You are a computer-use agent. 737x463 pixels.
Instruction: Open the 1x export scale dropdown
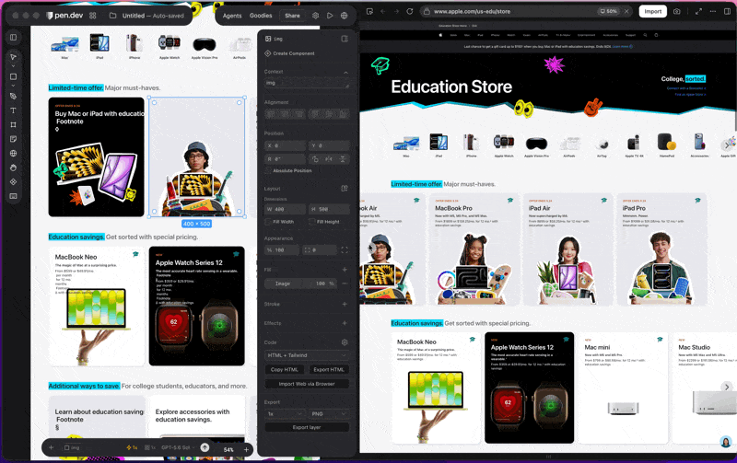tap(286, 413)
